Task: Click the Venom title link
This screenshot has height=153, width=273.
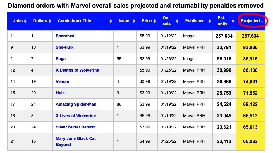Action: pos(63,81)
